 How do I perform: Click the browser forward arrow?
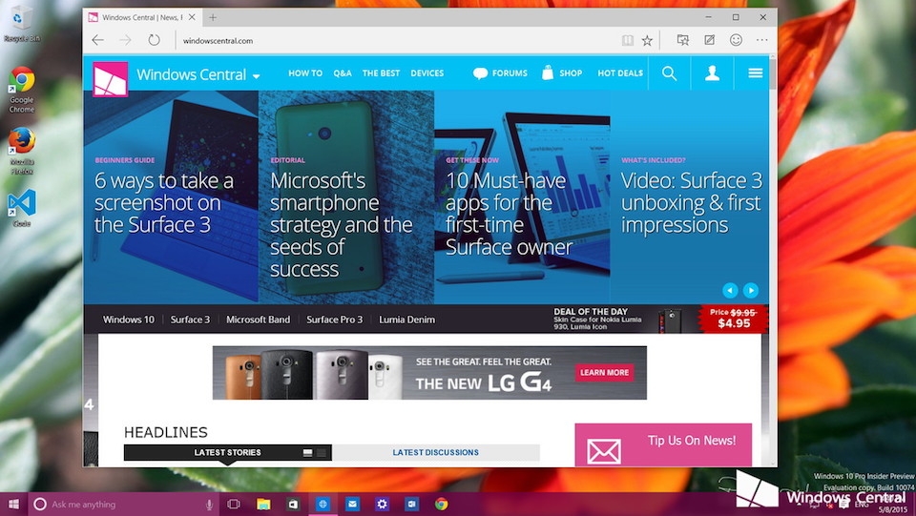coord(126,40)
